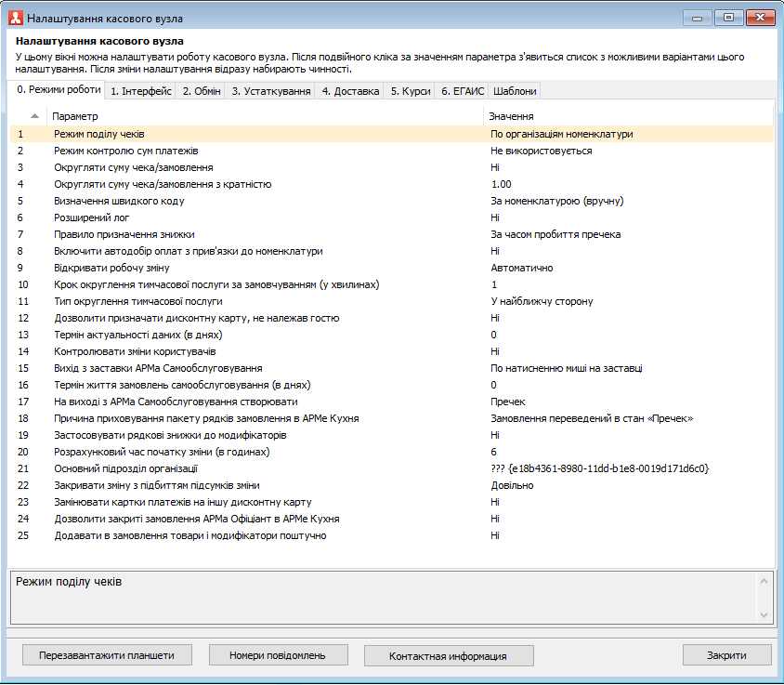The height and width of the screenshot is (685, 784).
Task: Select row Дозволити закриті замовлення АРМа Офіціант
Action: (x=391, y=519)
